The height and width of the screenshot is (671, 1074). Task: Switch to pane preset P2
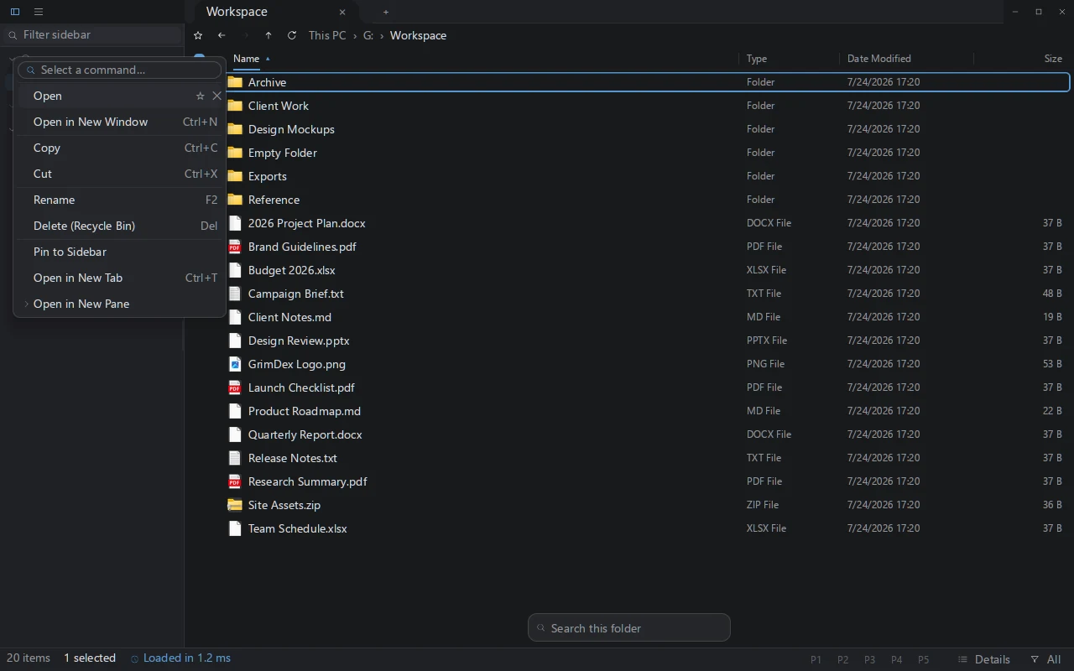(843, 659)
